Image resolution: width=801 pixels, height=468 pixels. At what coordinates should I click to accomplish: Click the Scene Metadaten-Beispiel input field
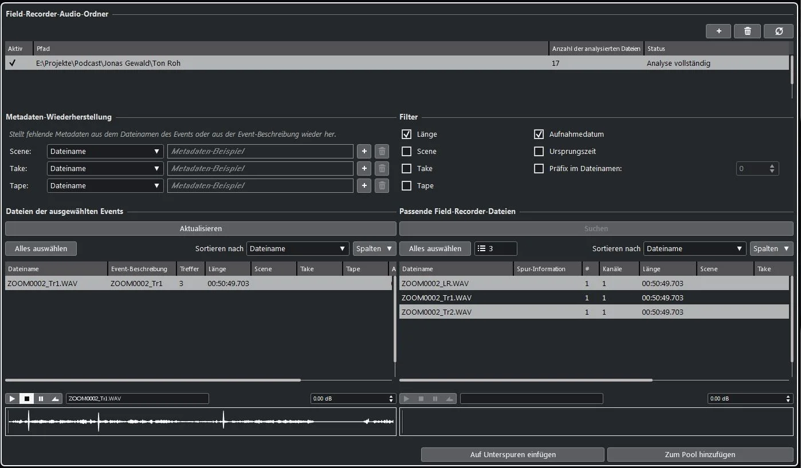tap(260, 151)
